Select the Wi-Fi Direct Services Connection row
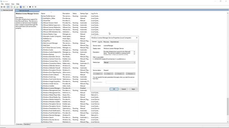Viewport: 229px width, 128px height. pos(65,48)
